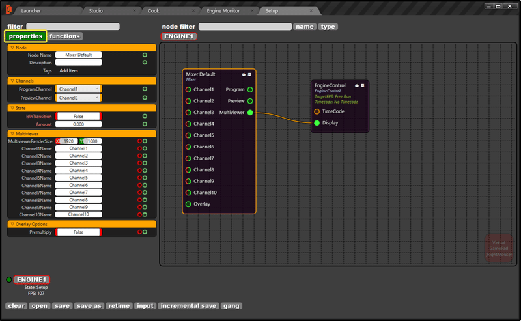Click Program output pin on Mixer node

pyautogui.click(x=250, y=89)
